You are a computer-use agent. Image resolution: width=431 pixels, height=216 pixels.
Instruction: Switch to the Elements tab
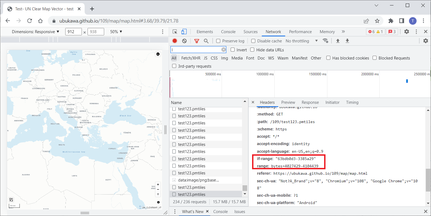coord(205,32)
